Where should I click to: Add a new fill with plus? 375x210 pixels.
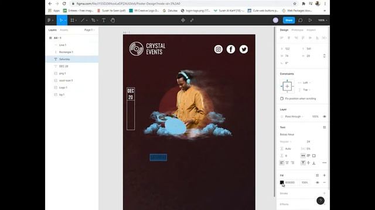tap(324, 175)
